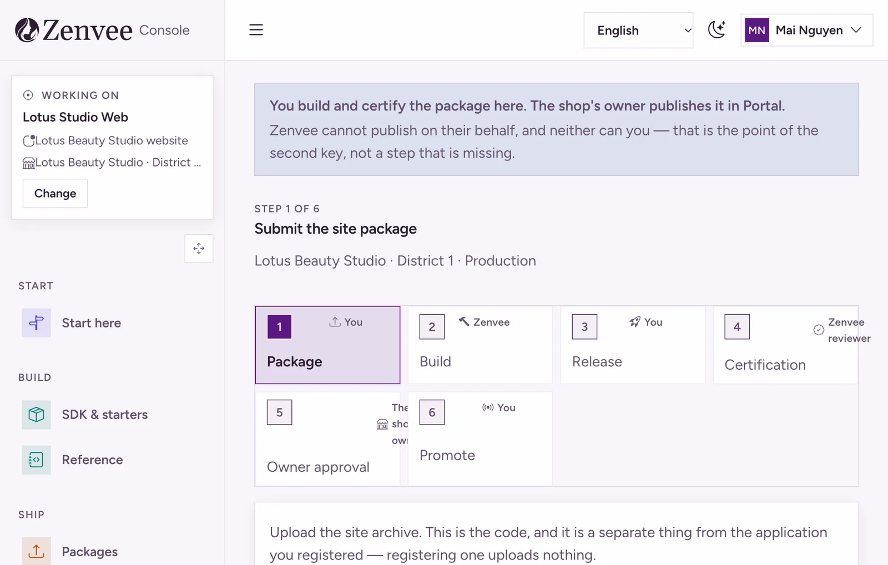The width and height of the screenshot is (888, 565).
Task: Expand the Mai Nguyen user menu
Action: [x=806, y=30]
